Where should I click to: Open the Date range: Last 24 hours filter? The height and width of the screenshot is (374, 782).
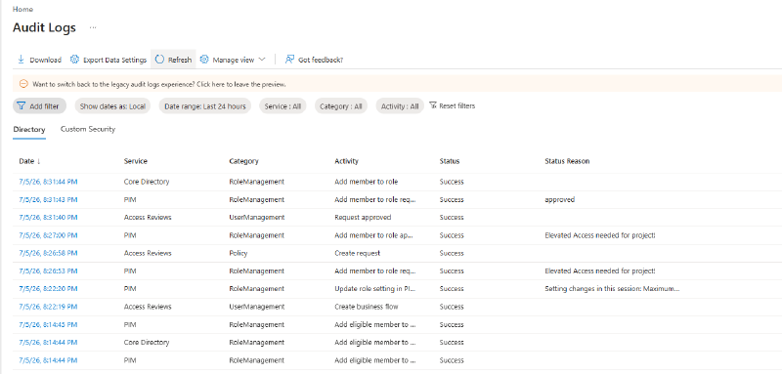coord(205,106)
